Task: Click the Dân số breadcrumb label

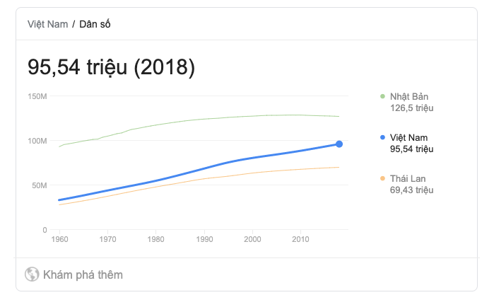Action: pyautogui.click(x=95, y=24)
